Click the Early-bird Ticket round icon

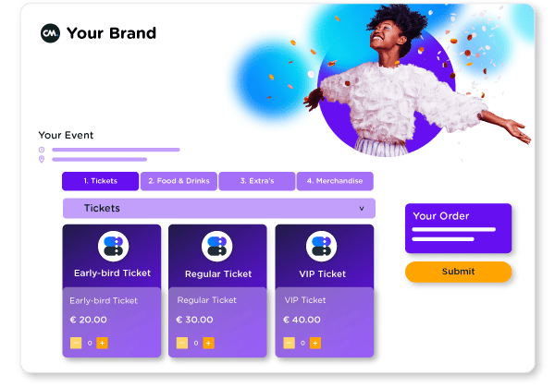(x=113, y=246)
